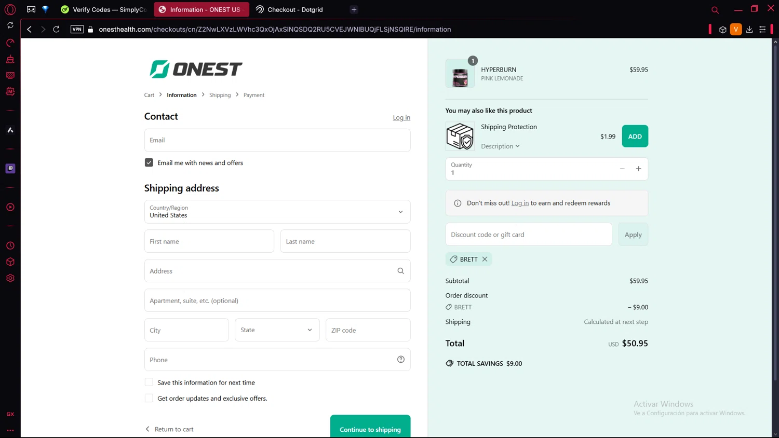
Task: Go back with the browser back arrow
Action: pyautogui.click(x=29, y=30)
